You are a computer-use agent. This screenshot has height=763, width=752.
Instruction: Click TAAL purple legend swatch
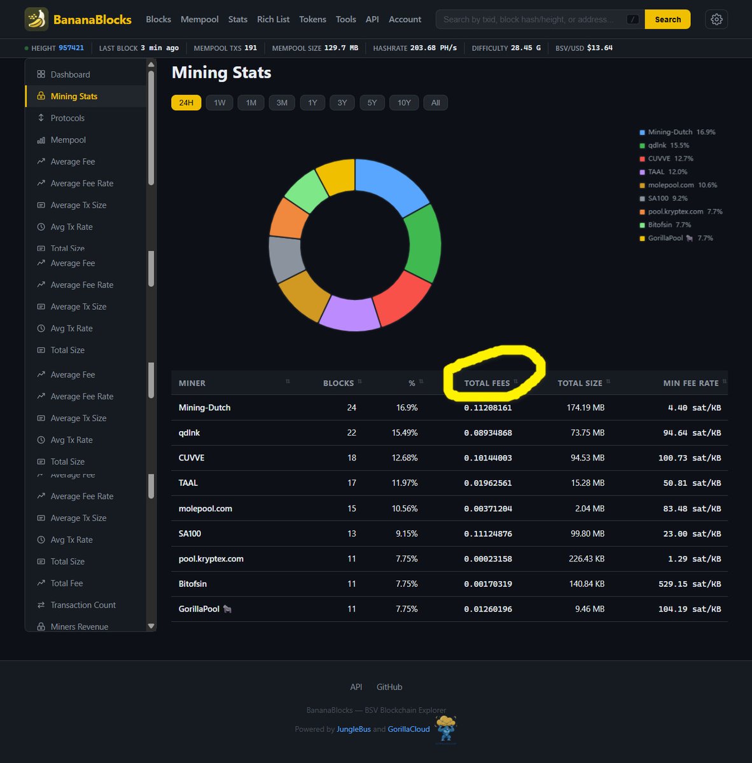coord(642,172)
